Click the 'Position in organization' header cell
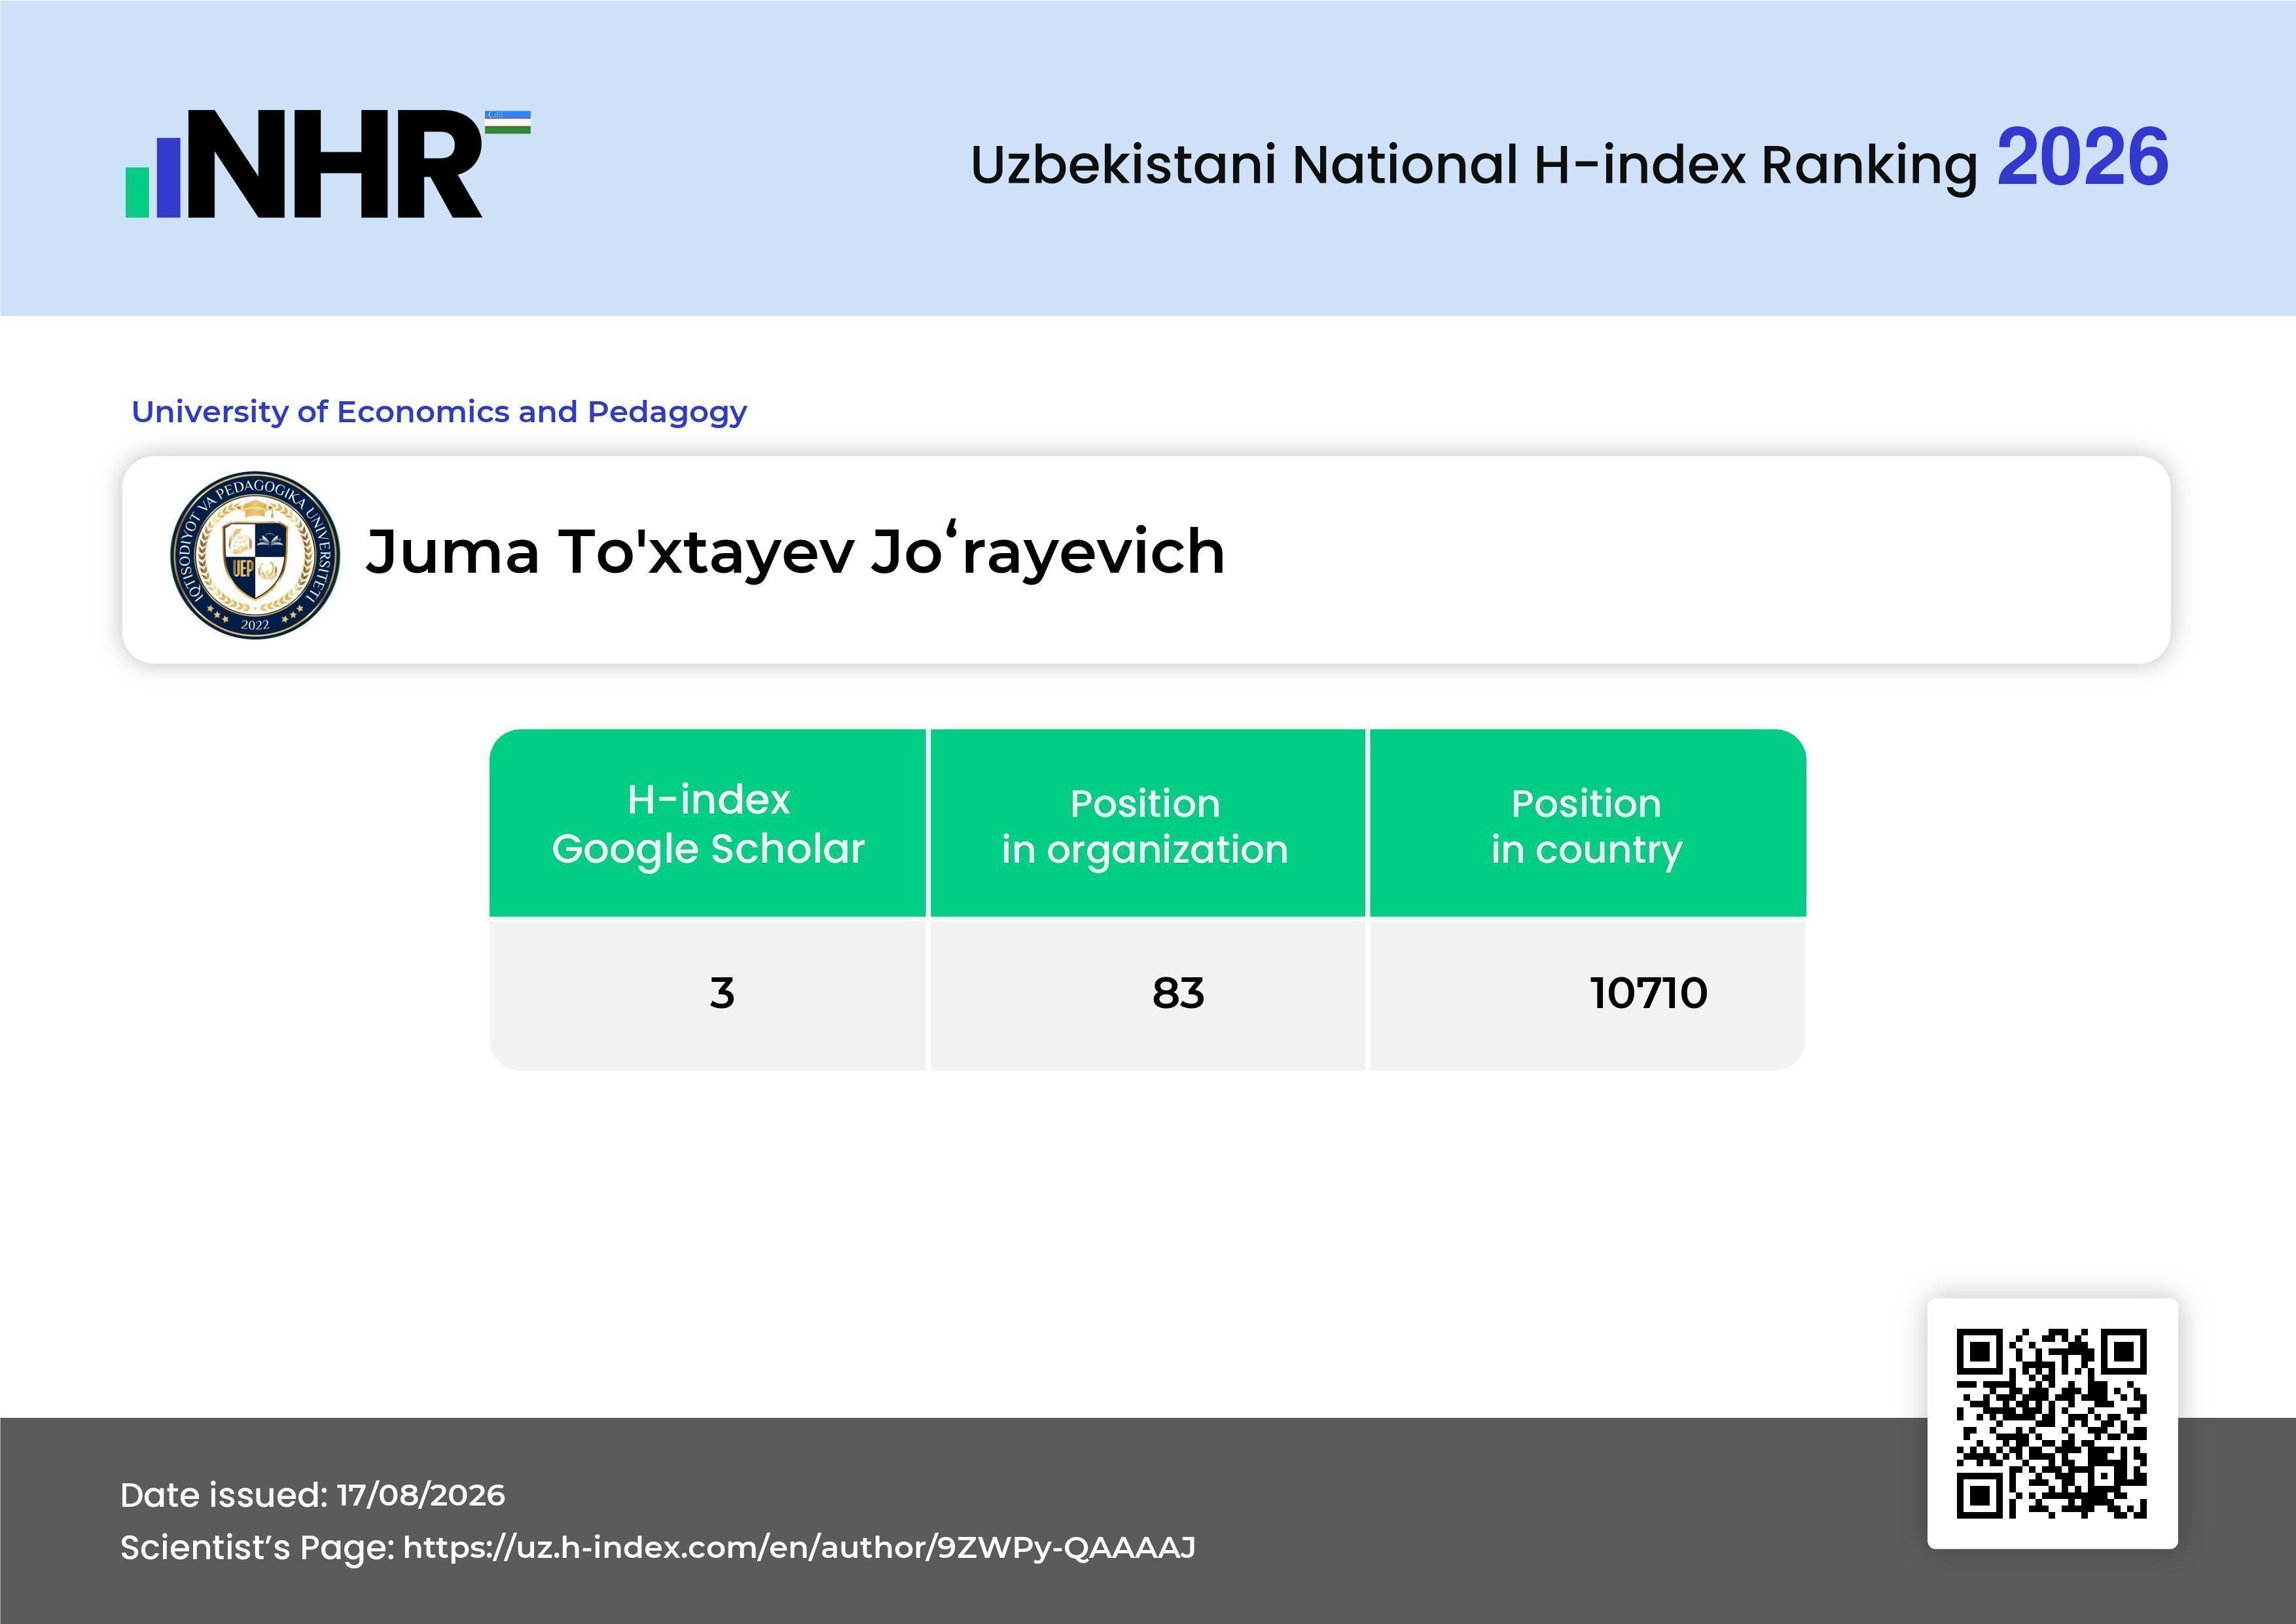The width and height of the screenshot is (2296, 1624). coord(1147,823)
